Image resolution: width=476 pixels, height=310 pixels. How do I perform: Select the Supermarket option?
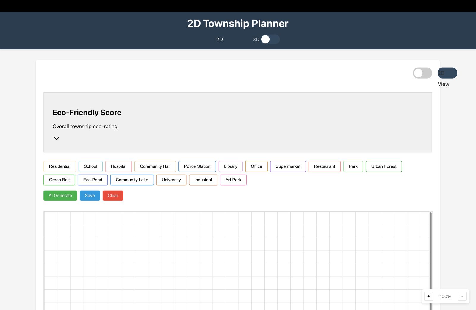click(288, 166)
